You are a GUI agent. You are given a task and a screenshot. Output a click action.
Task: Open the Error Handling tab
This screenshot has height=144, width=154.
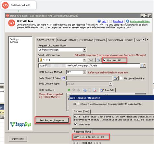(x=86, y=40)
